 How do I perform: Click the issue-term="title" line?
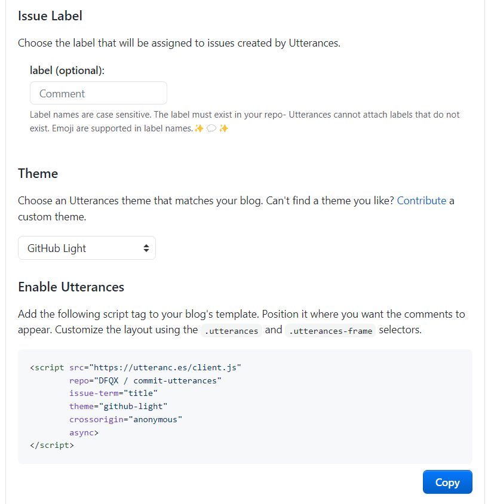(x=113, y=393)
